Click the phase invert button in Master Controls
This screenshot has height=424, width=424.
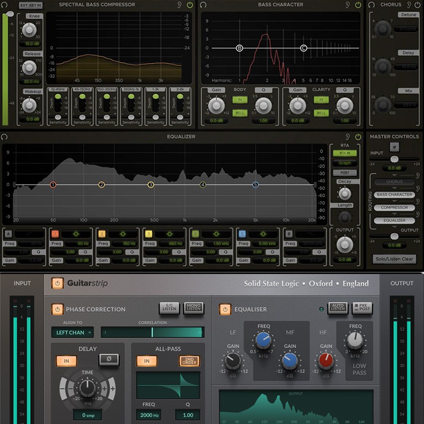(x=394, y=147)
